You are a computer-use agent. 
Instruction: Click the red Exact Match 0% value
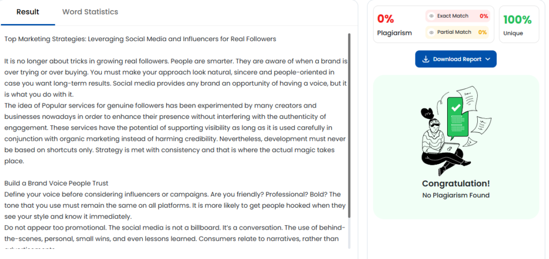(484, 16)
